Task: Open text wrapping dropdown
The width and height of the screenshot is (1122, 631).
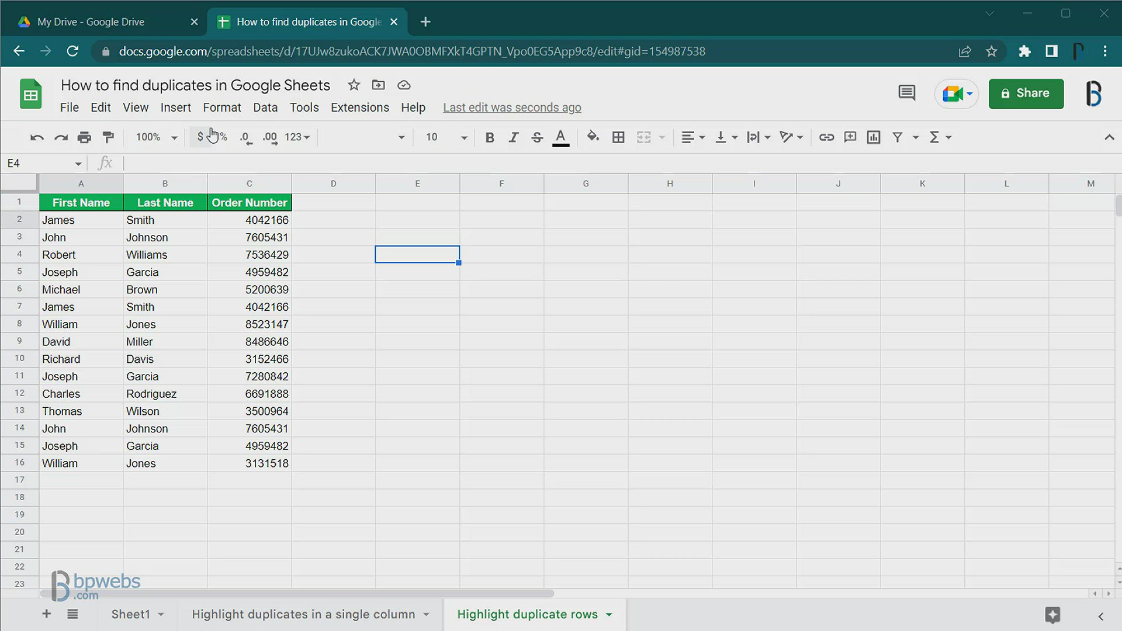Action: pyautogui.click(x=759, y=137)
